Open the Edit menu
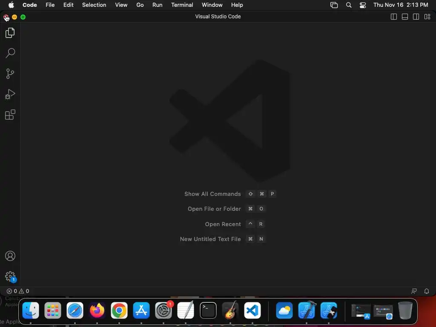The image size is (436, 327). (x=68, y=5)
